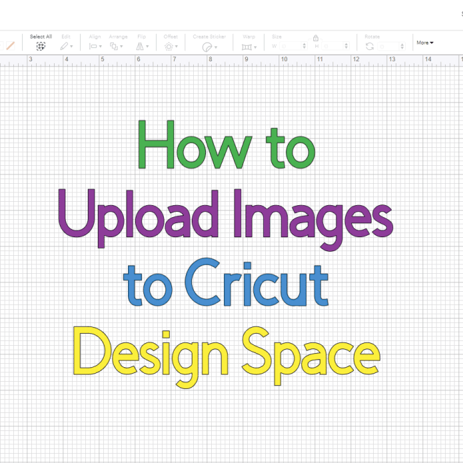Click the Warp icon
This screenshot has width=463, height=463.
coord(246,47)
